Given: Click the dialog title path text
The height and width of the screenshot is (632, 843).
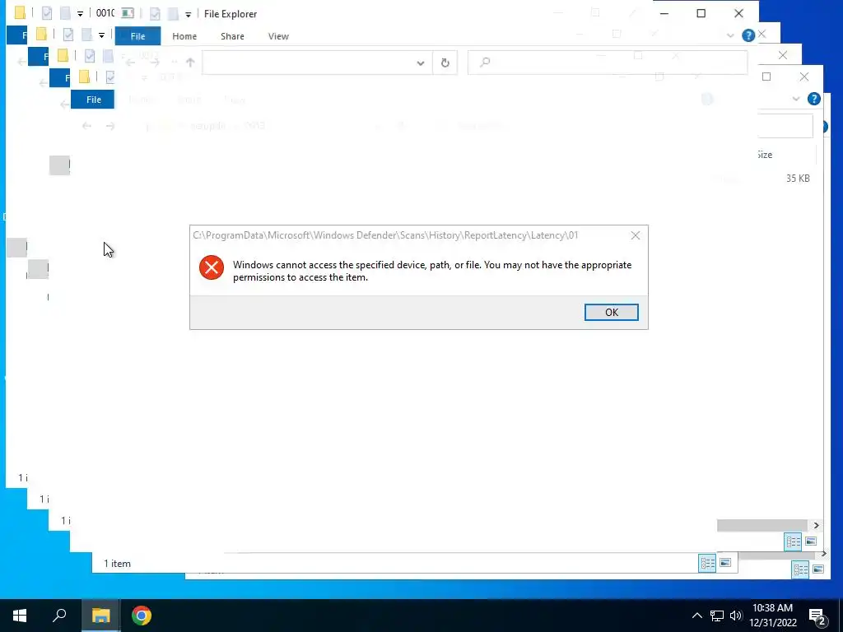Looking at the screenshot, I should (385, 235).
